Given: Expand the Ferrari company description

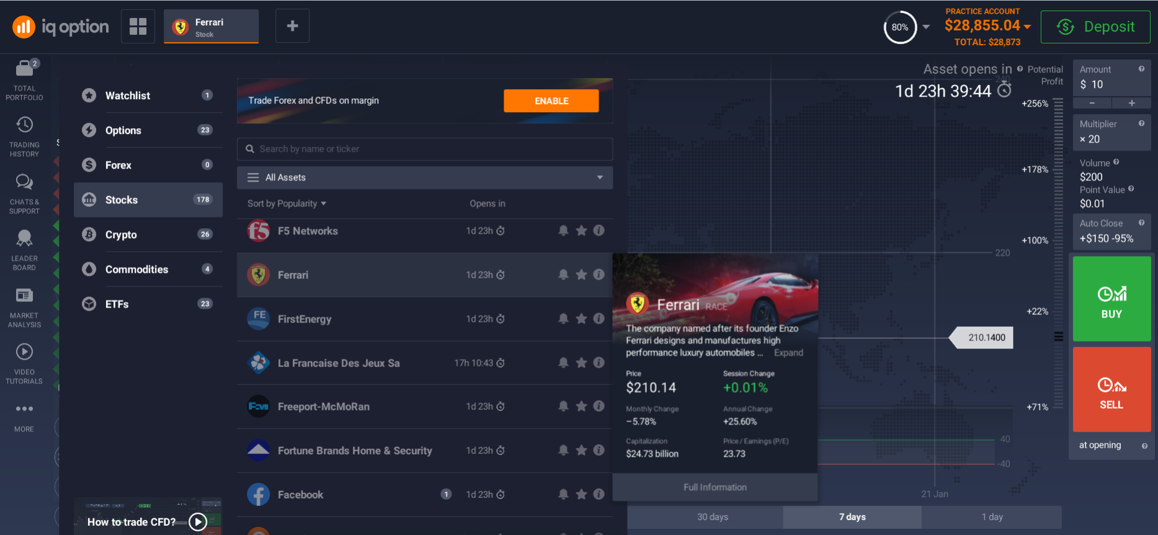Looking at the screenshot, I should (x=788, y=353).
